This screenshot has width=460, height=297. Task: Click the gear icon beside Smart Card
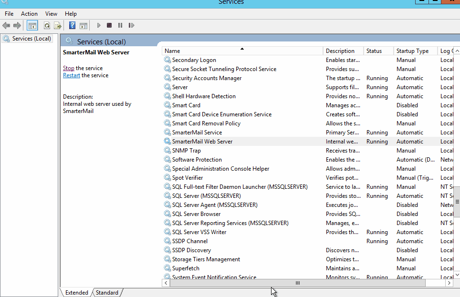pyautogui.click(x=167, y=105)
